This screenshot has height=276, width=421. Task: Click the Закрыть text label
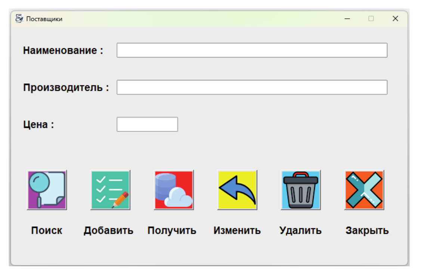pyautogui.click(x=367, y=230)
